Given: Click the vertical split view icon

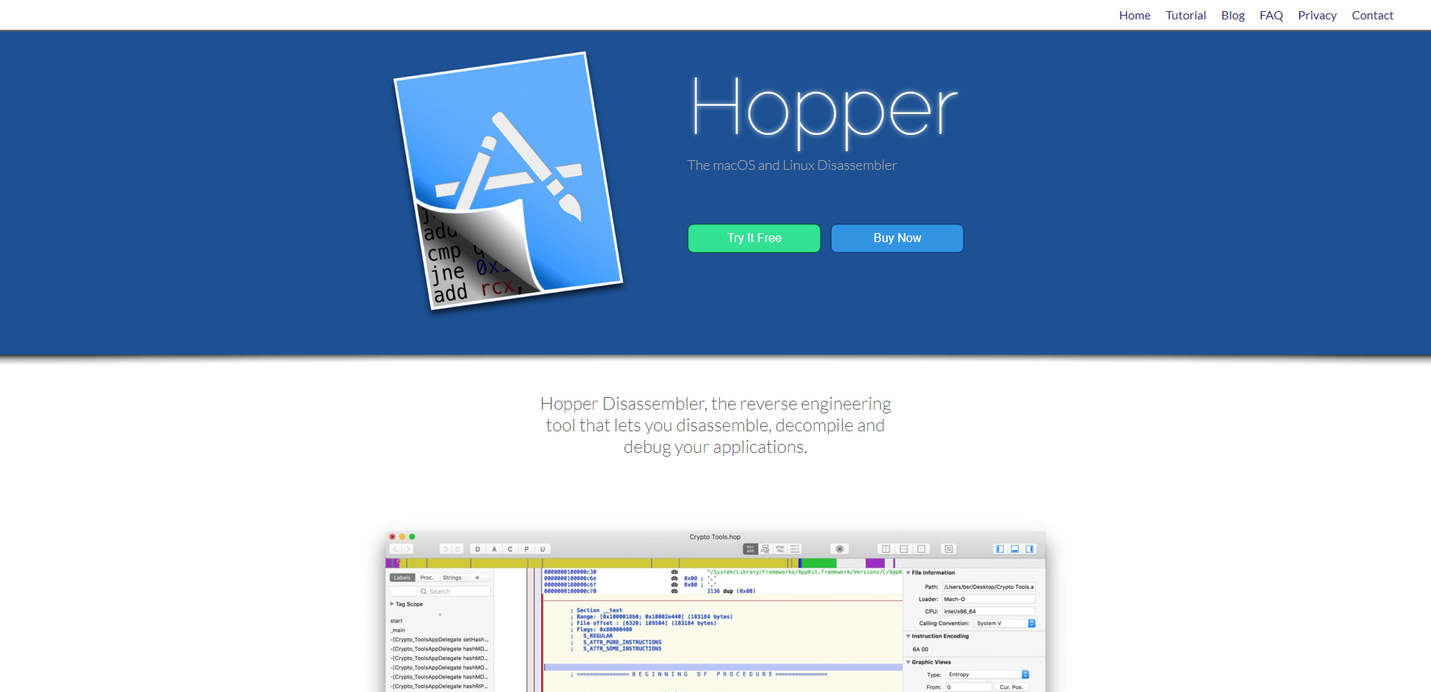Looking at the screenshot, I should pyautogui.click(x=886, y=549).
